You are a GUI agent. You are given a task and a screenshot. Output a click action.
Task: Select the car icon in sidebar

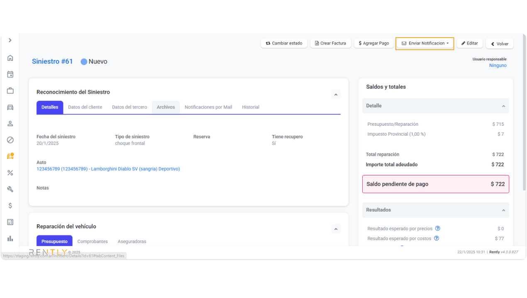click(x=10, y=107)
